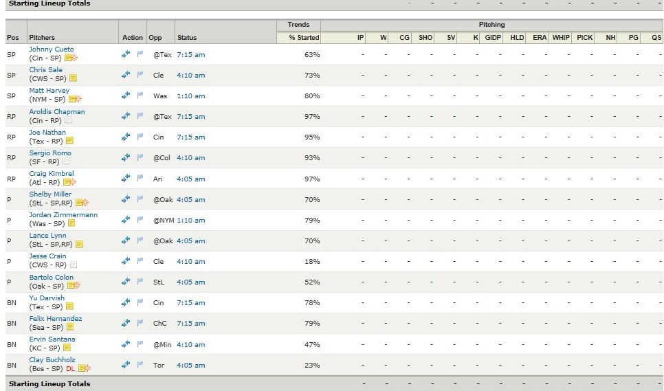Click the watch flag for Felix Hernandez
Screen dimensions: 664x391
click(140, 323)
